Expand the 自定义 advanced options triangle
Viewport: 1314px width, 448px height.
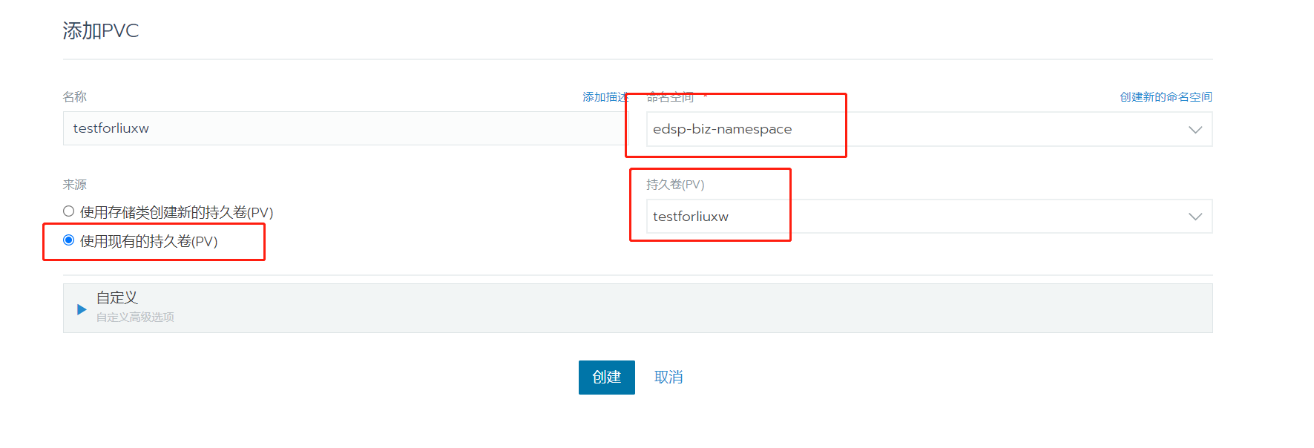(x=82, y=309)
